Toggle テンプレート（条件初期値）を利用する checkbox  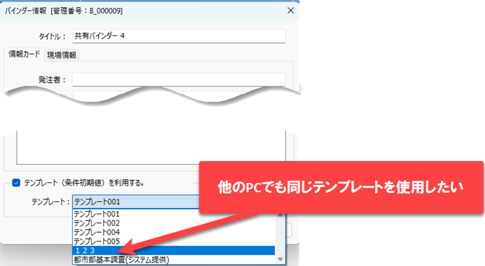click(16, 183)
